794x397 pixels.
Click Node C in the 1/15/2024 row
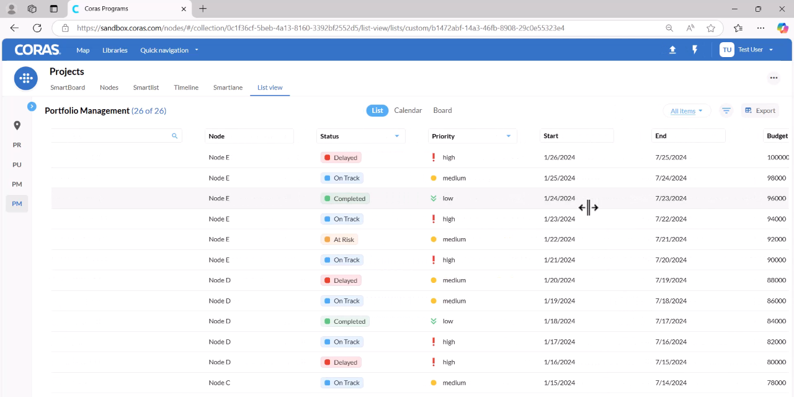220,383
